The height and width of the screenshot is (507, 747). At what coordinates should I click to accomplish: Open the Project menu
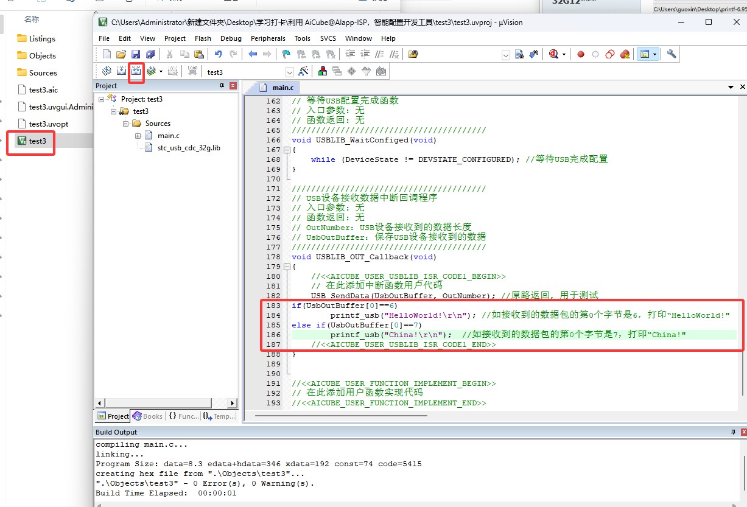(175, 38)
